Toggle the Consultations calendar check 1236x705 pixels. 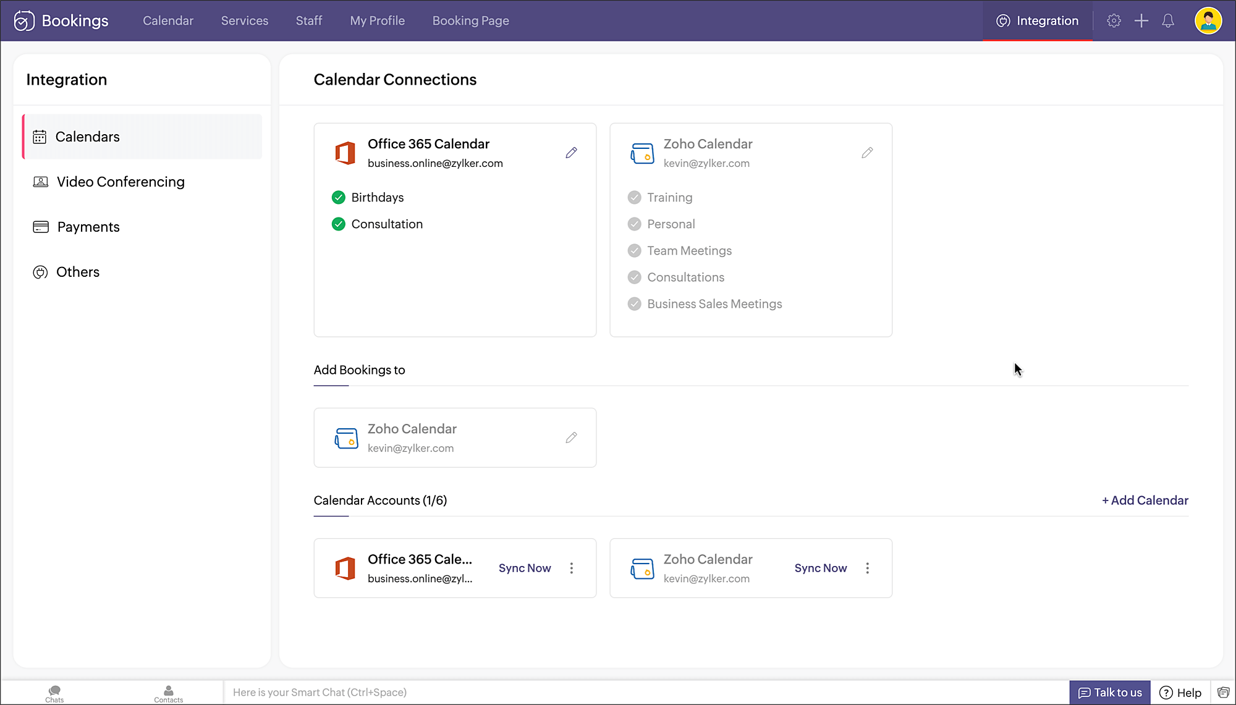click(634, 277)
